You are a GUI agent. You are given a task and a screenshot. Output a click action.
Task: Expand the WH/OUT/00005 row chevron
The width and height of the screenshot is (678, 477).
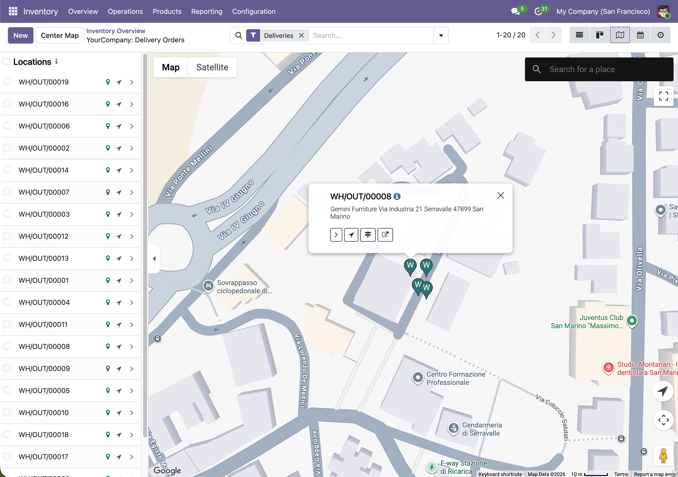click(132, 391)
